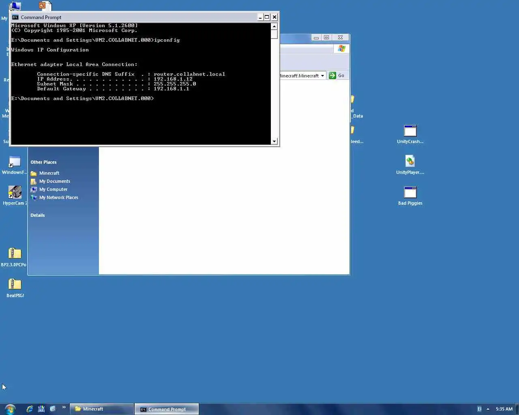The width and height of the screenshot is (519, 415).
Task: Click the third quick launch icon
Action: [52, 409]
